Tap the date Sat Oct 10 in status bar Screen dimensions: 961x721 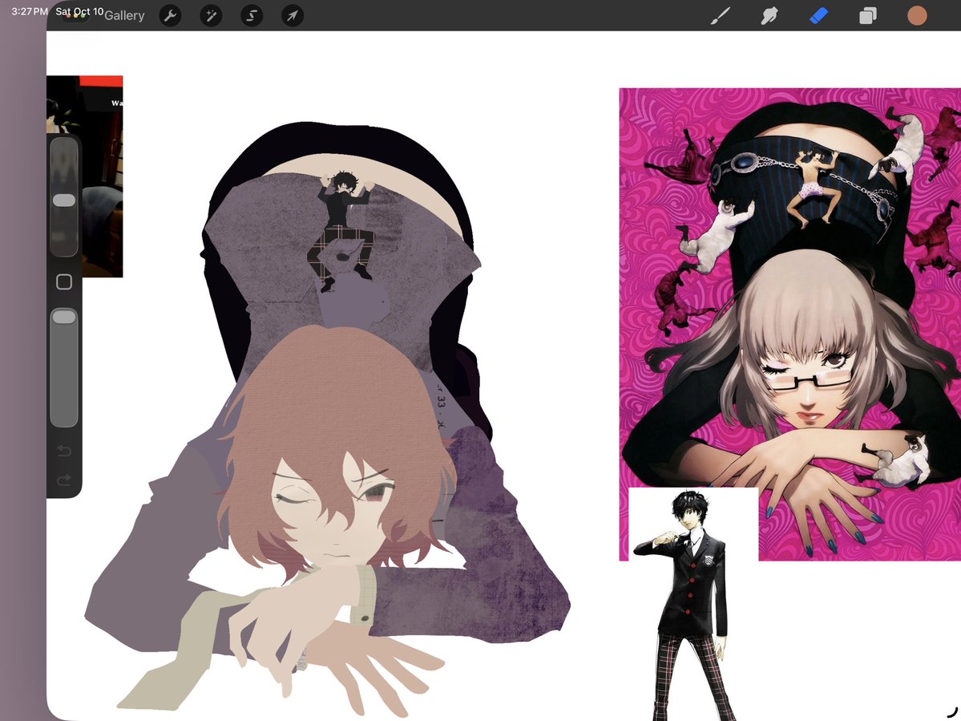[x=79, y=11]
